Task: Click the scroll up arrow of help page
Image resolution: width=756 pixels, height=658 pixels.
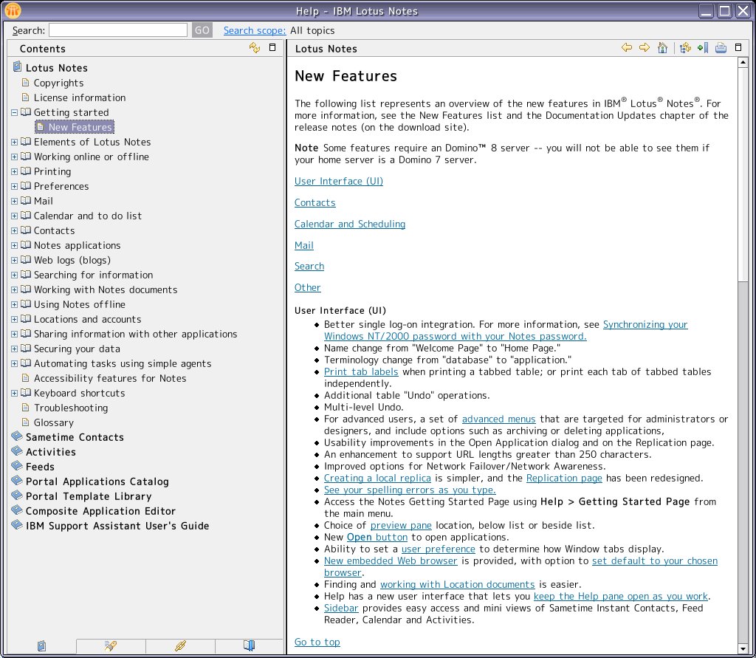Action: [743, 63]
